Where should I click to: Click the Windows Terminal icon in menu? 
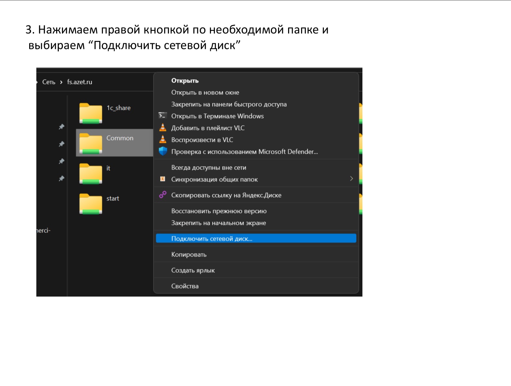pos(163,116)
